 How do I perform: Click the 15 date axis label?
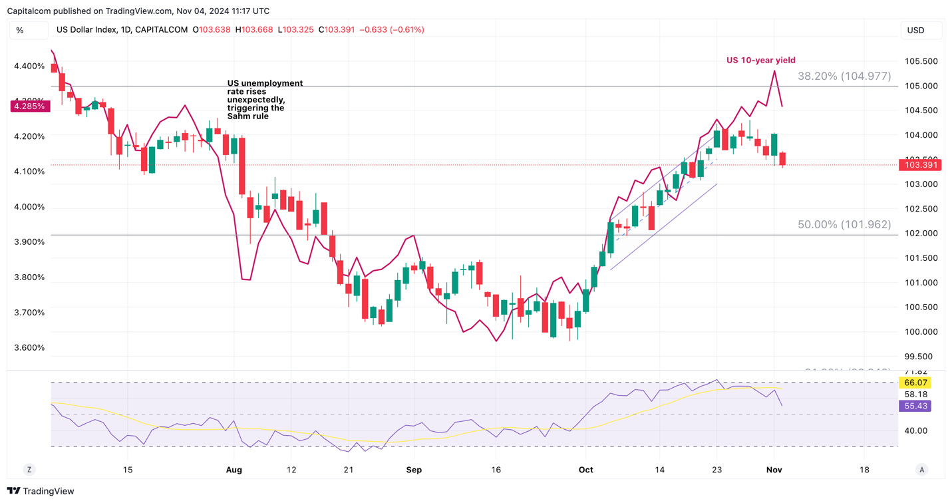[128, 470]
